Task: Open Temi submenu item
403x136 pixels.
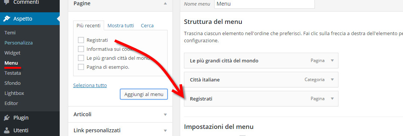Action: point(10,33)
